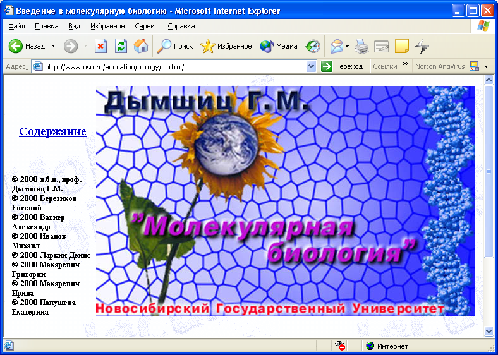Open the Вид menu

(75, 26)
